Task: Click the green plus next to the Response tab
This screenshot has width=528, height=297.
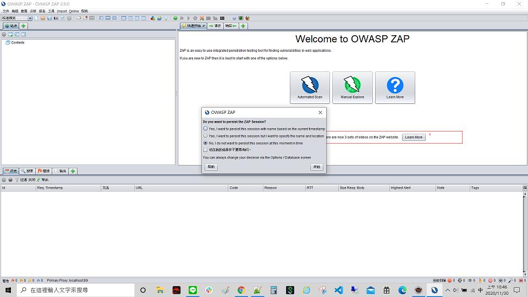Action: tap(243, 26)
